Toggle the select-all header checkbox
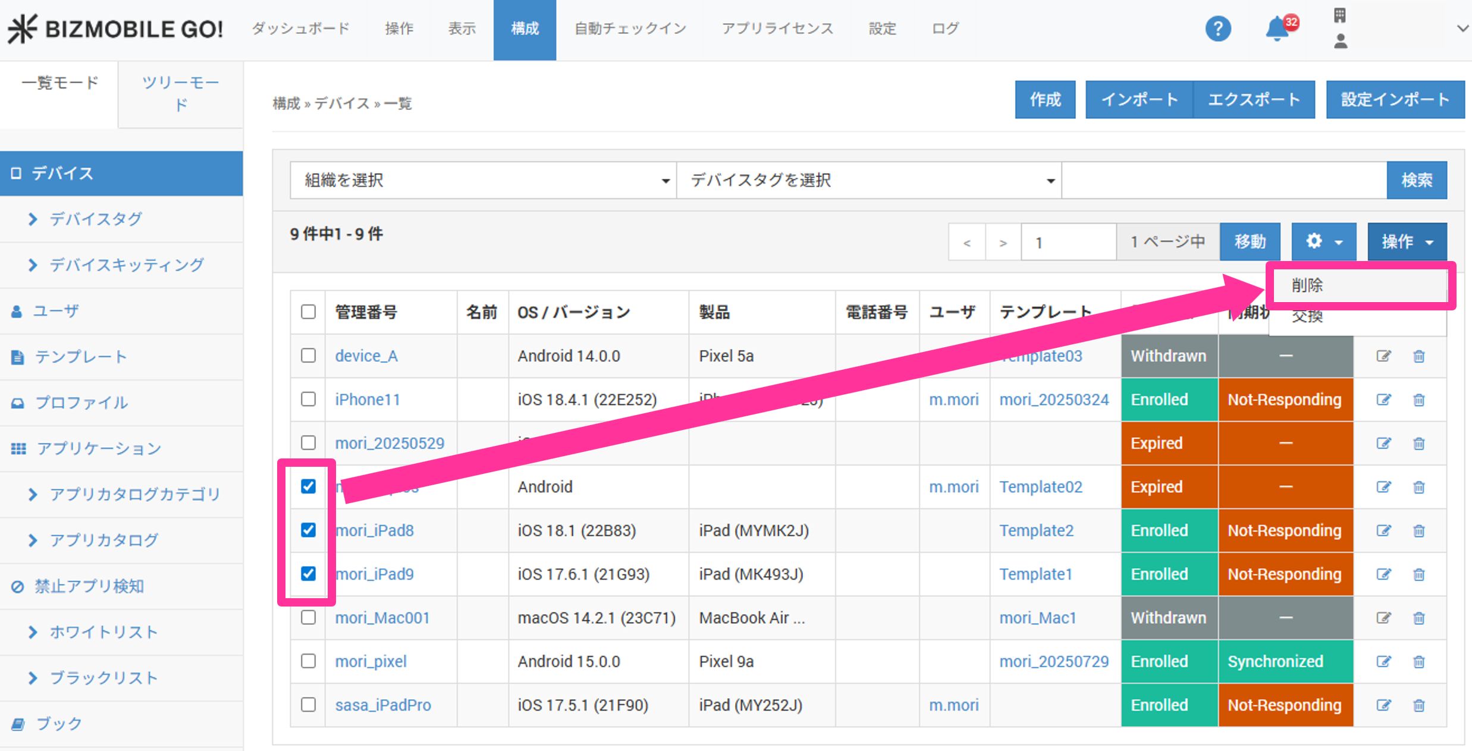The width and height of the screenshot is (1472, 751). click(x=308, y=312)
